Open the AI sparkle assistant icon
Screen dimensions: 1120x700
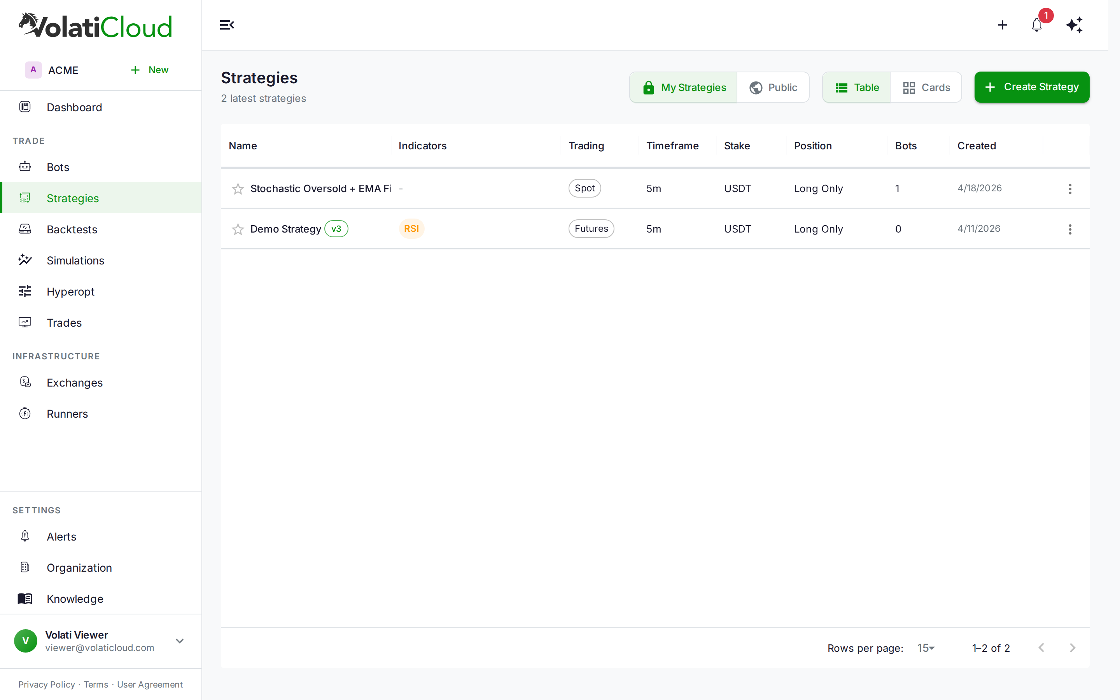(1074, 25)
